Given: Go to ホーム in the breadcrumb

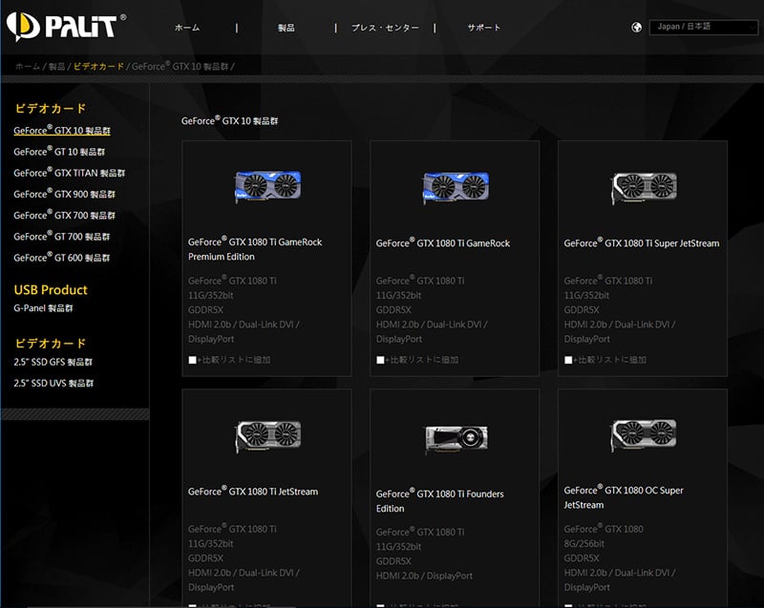Looking at the screenshot, I should 28,66.
